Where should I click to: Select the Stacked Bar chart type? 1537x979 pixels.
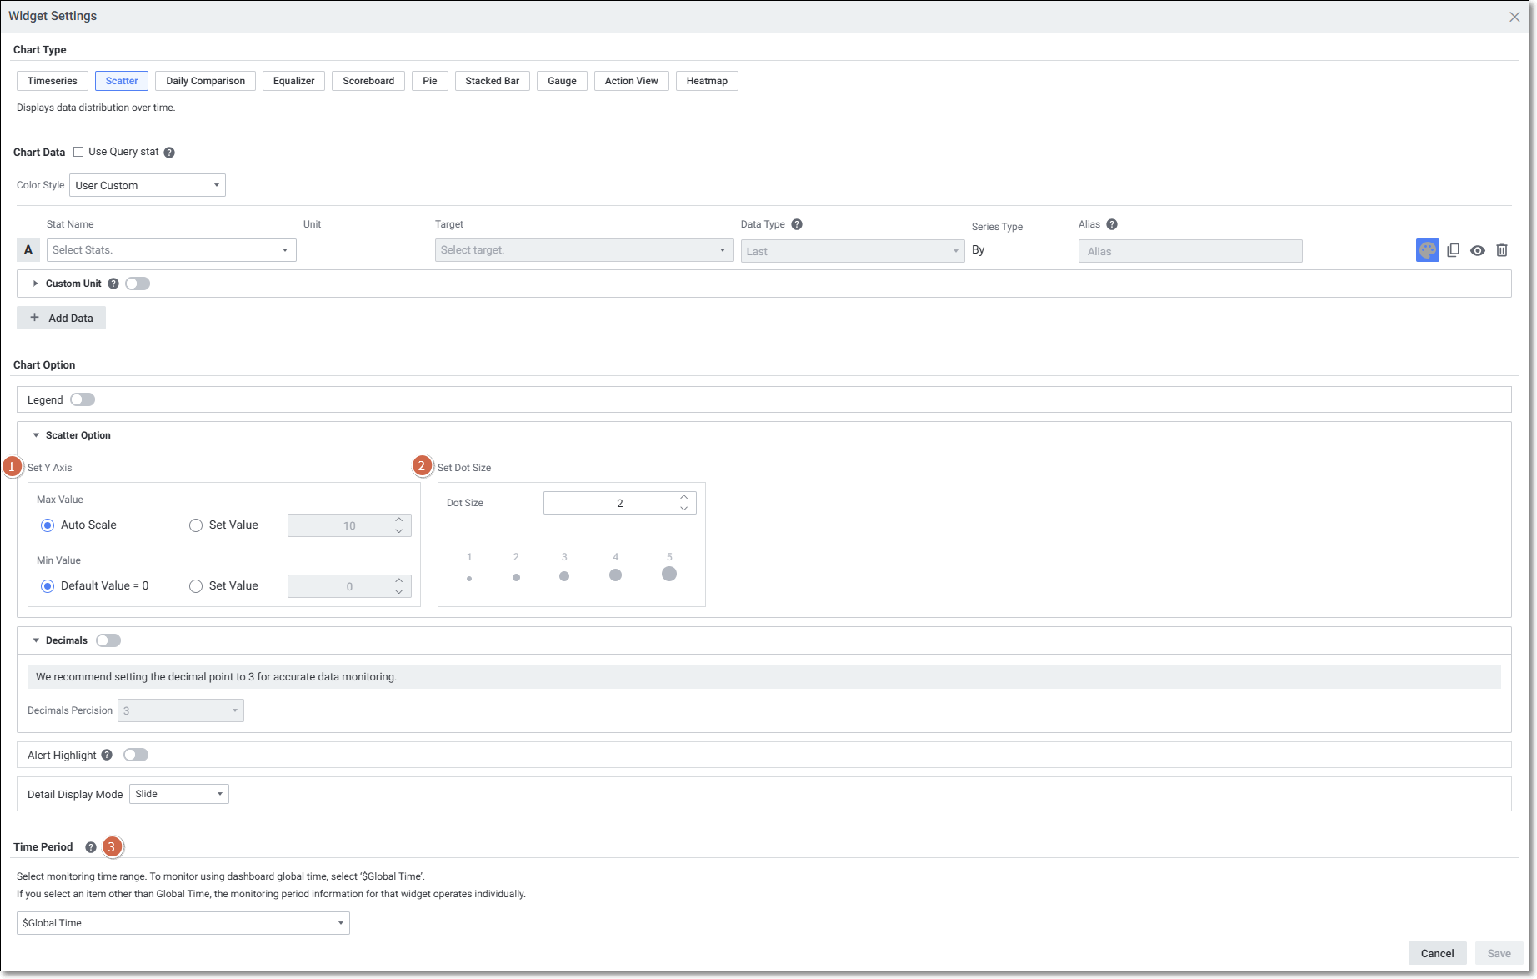pyautogui.click(x=492, y=81)
